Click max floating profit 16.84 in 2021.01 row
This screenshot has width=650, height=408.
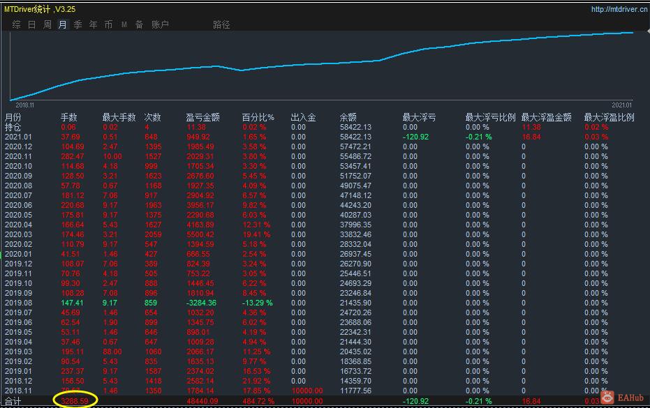(531, 137)
